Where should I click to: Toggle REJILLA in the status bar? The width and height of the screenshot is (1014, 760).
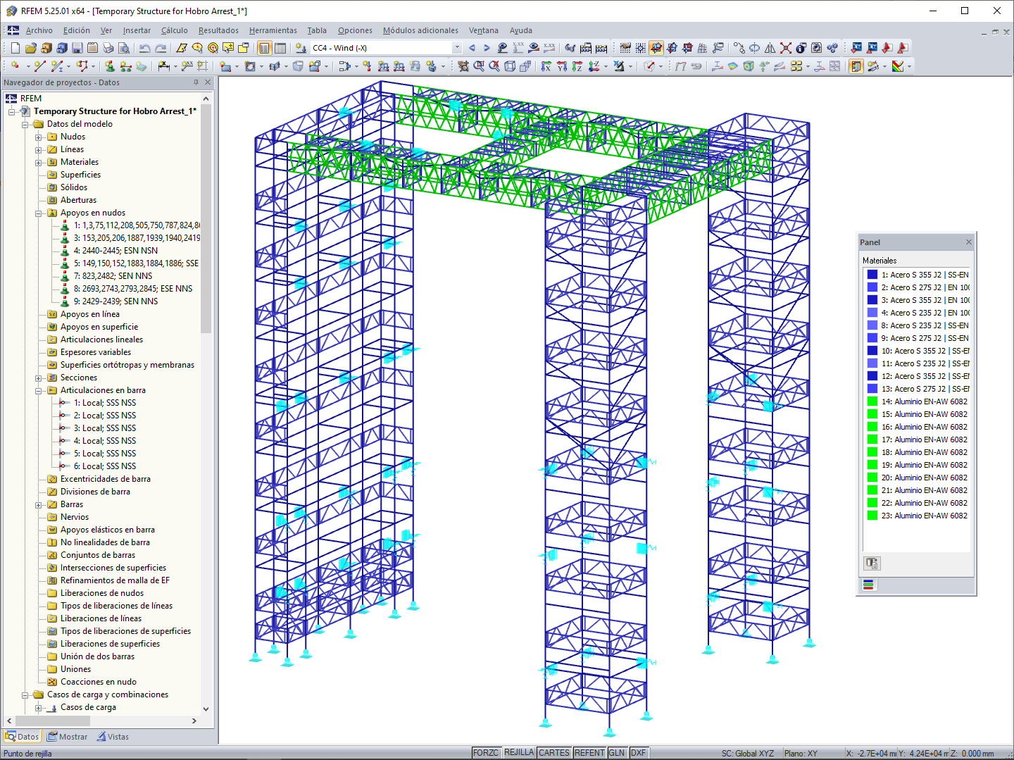coord(519,752)
